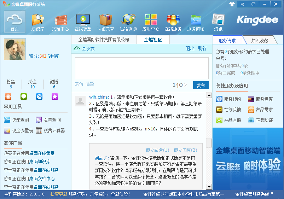Screen dimensions: 284x199
Task: Open 产品注册 product registration
Action: tap(228, 120)
